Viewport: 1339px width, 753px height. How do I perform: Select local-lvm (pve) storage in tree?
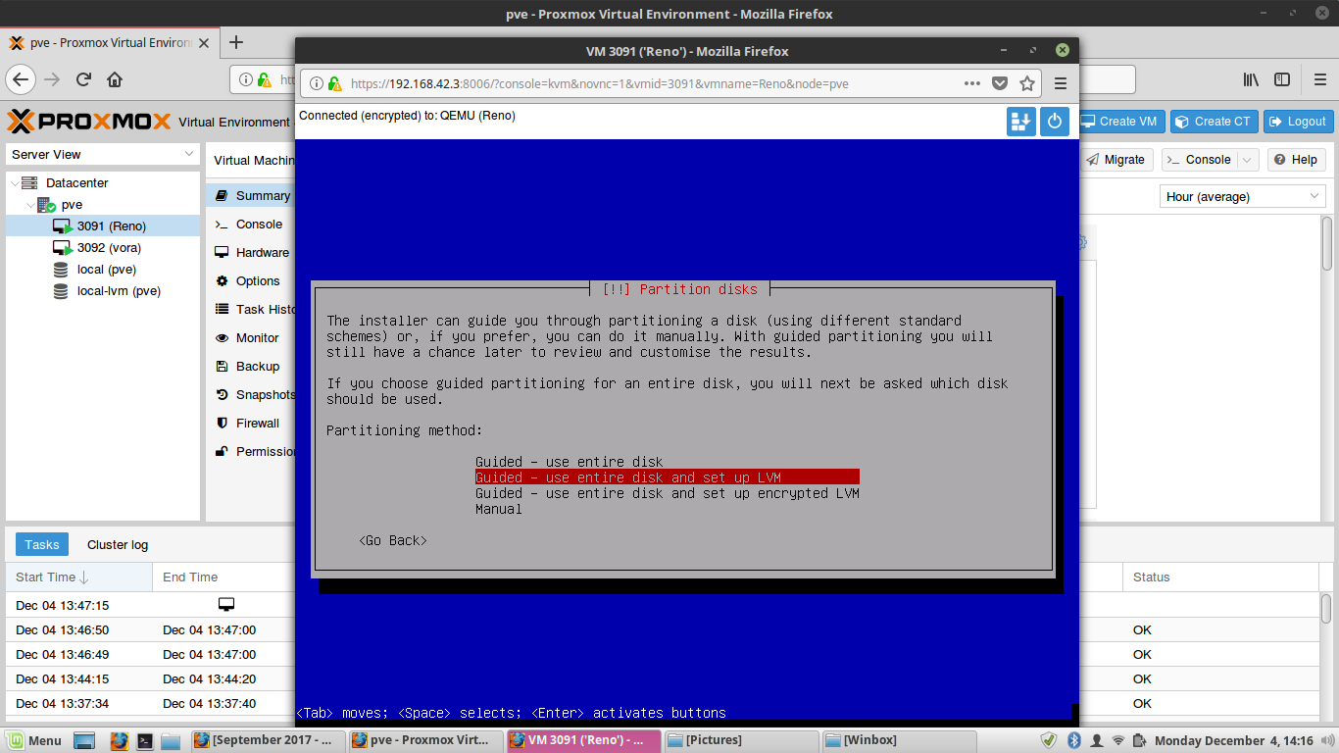click(x=103, y=290)
